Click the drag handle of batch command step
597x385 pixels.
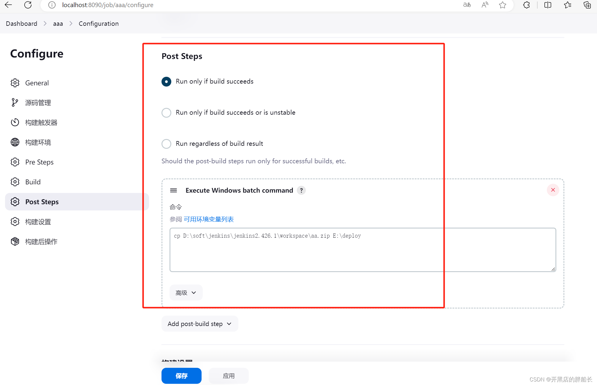pyautogui.click(x=174, y=190)
